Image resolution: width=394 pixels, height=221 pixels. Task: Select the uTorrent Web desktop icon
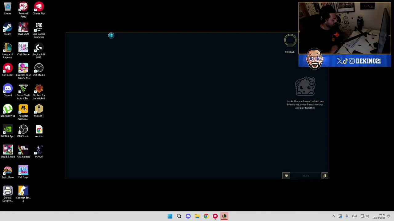8,111
